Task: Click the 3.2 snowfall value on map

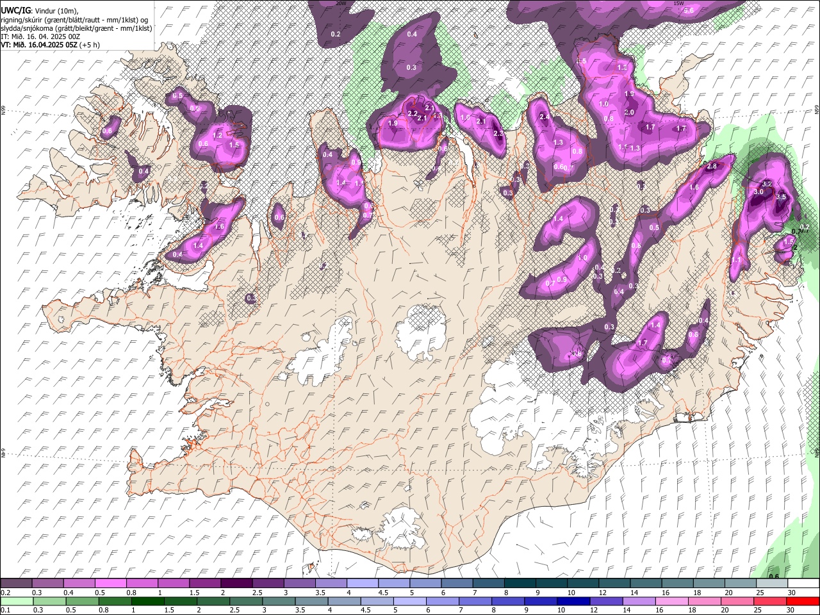Action: click(x=767, y=184)
